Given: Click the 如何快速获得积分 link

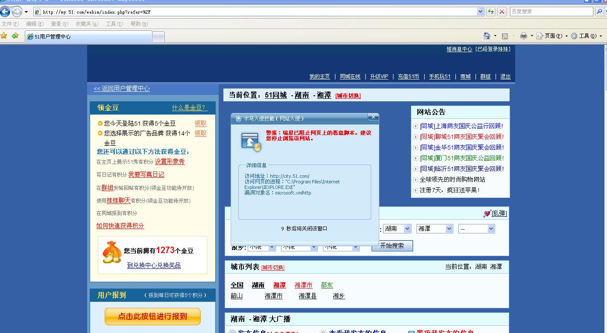Looking at the screenshot, I should [x=120, y=226].
